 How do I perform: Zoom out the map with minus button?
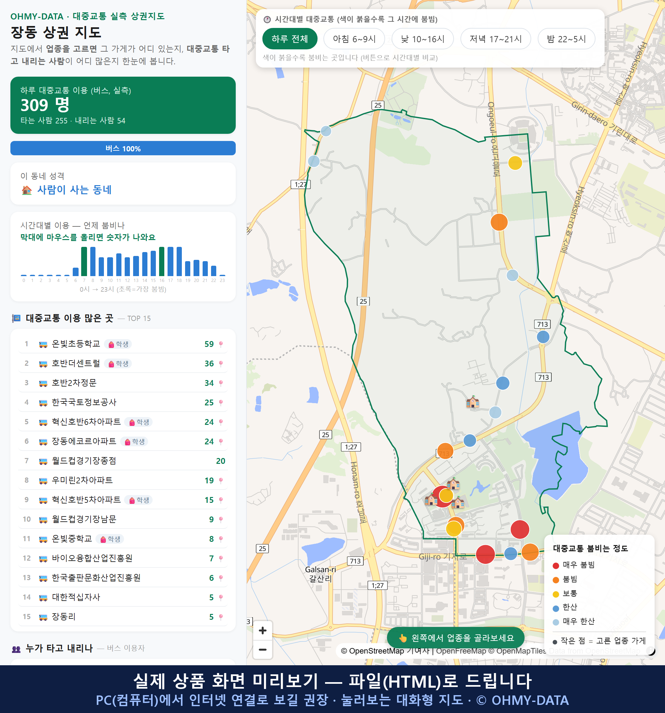click(262, 650)
